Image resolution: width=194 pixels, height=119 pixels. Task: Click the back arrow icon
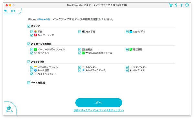[x=6, y=11]
